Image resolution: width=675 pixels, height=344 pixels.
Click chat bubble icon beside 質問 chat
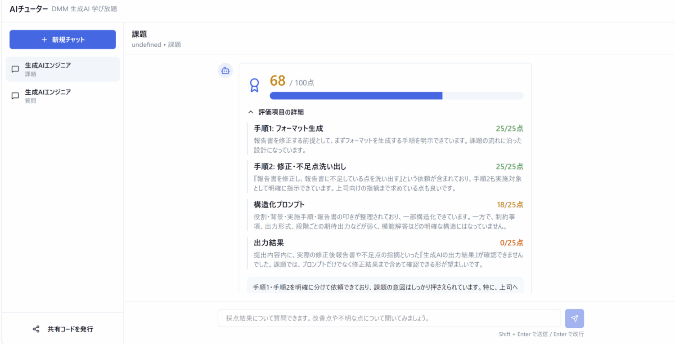click(15, 96)
